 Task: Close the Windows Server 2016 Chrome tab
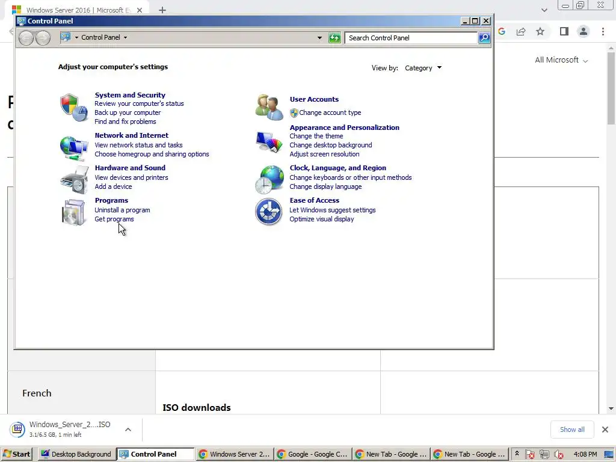140,10
